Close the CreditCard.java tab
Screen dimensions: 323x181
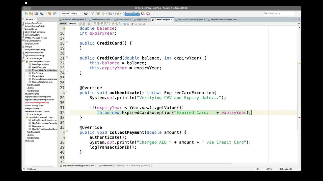(172, 19)
